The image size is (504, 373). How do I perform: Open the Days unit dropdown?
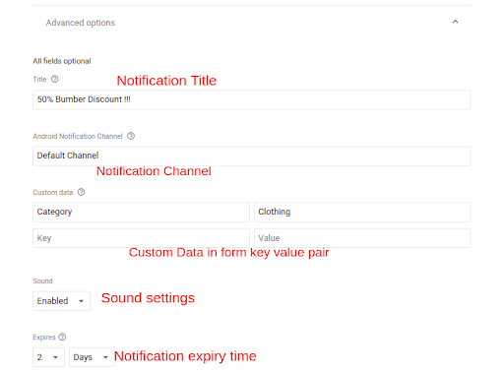pyautogui.click(x=92, y=357)
